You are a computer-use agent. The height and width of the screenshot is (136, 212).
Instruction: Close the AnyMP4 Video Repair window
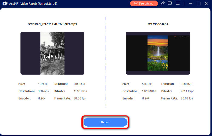[206, 3]
